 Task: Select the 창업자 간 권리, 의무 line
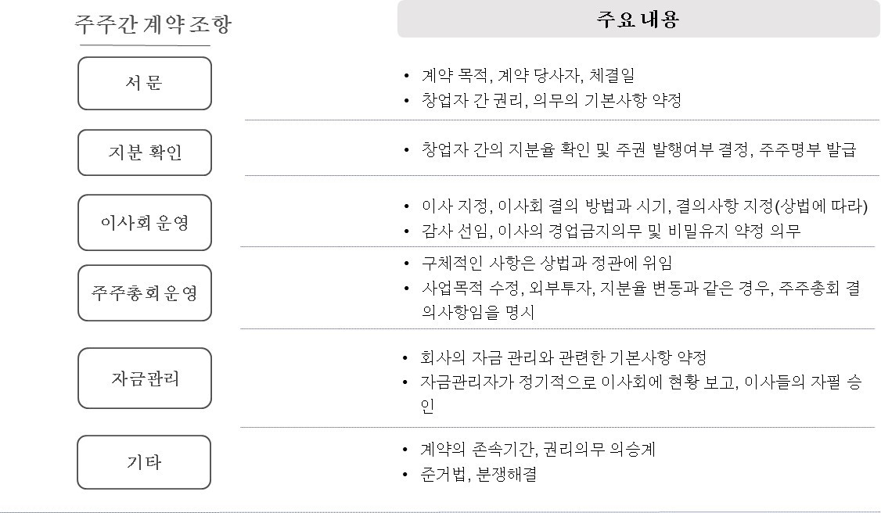[x=552, y=100]
